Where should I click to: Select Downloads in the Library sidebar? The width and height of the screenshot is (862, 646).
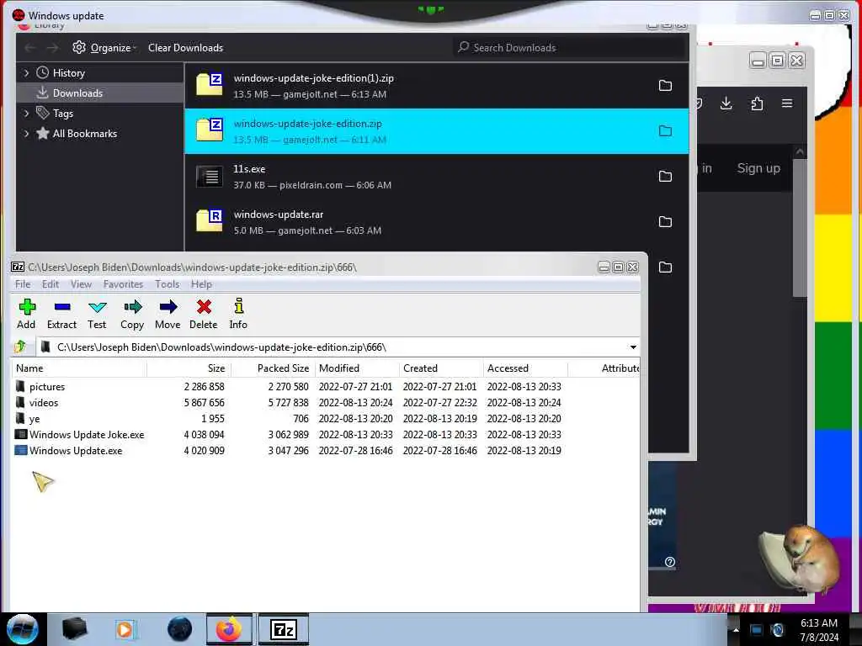100,93
